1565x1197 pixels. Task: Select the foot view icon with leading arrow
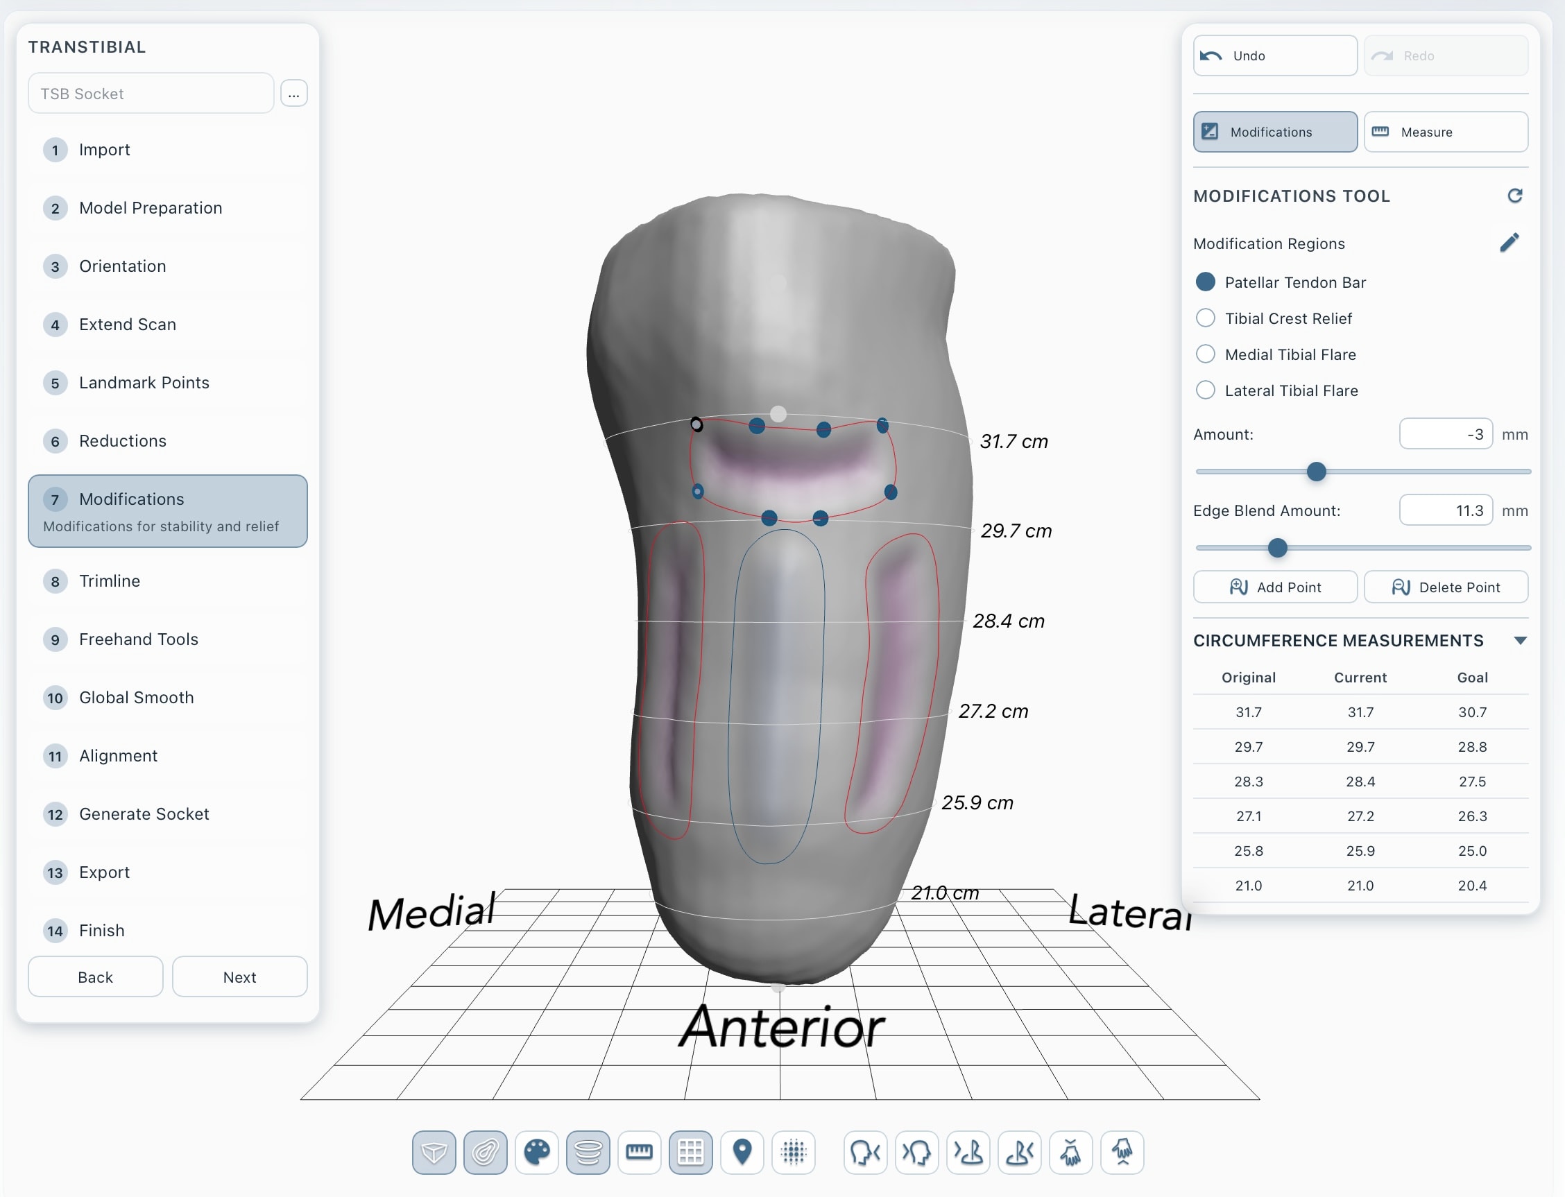coord(968,1151)
